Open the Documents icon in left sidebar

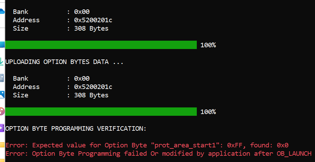point(2,77)
